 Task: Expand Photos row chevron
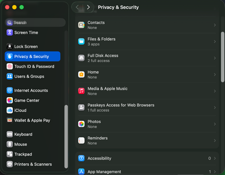pos(215,124)
